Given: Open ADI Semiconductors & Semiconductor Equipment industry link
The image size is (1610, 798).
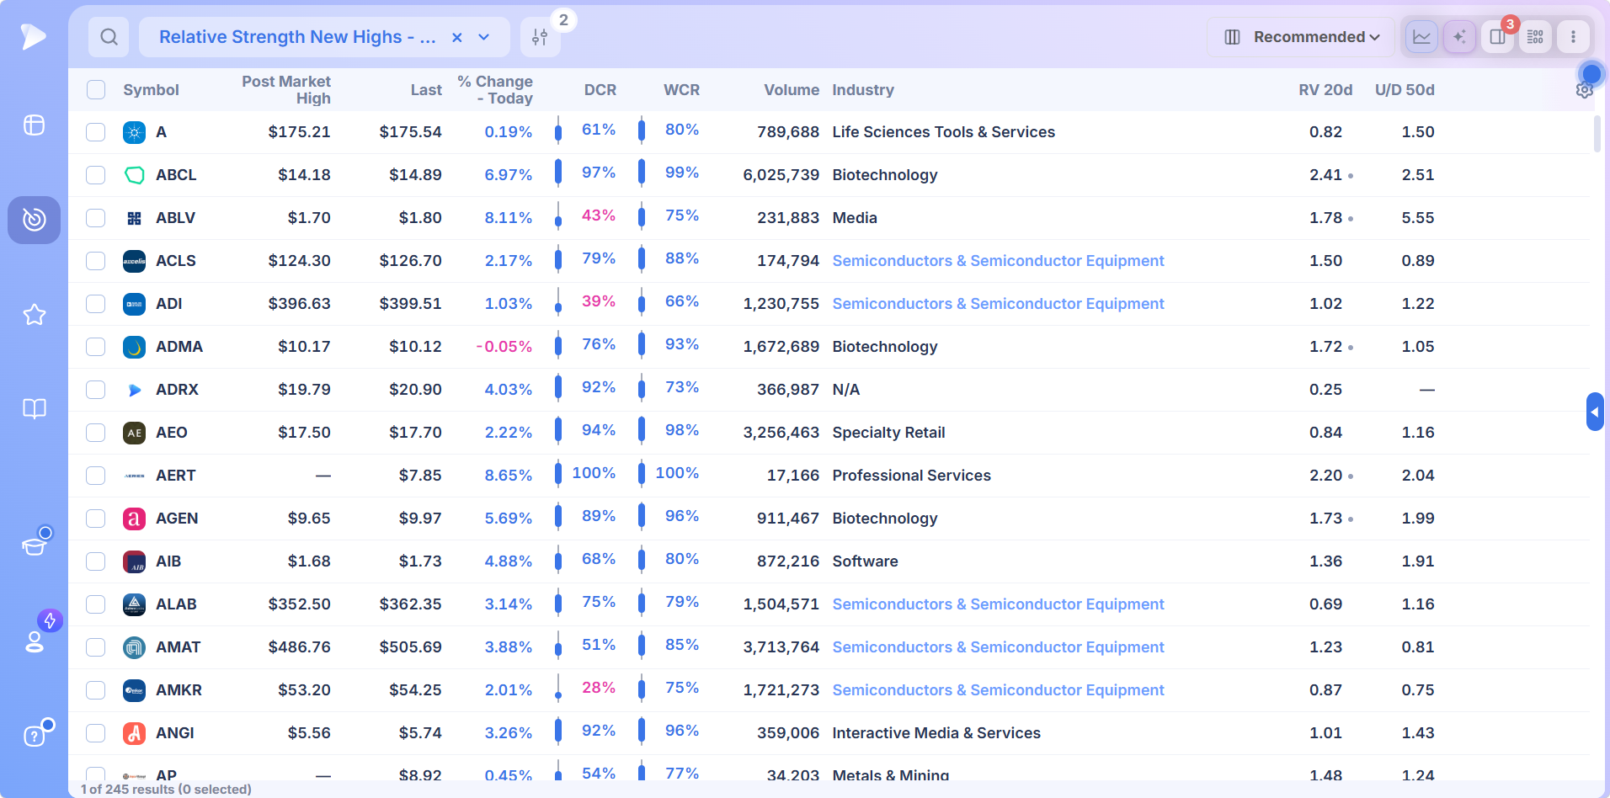Looking at the screenshot, I should (x=998, y=304).
